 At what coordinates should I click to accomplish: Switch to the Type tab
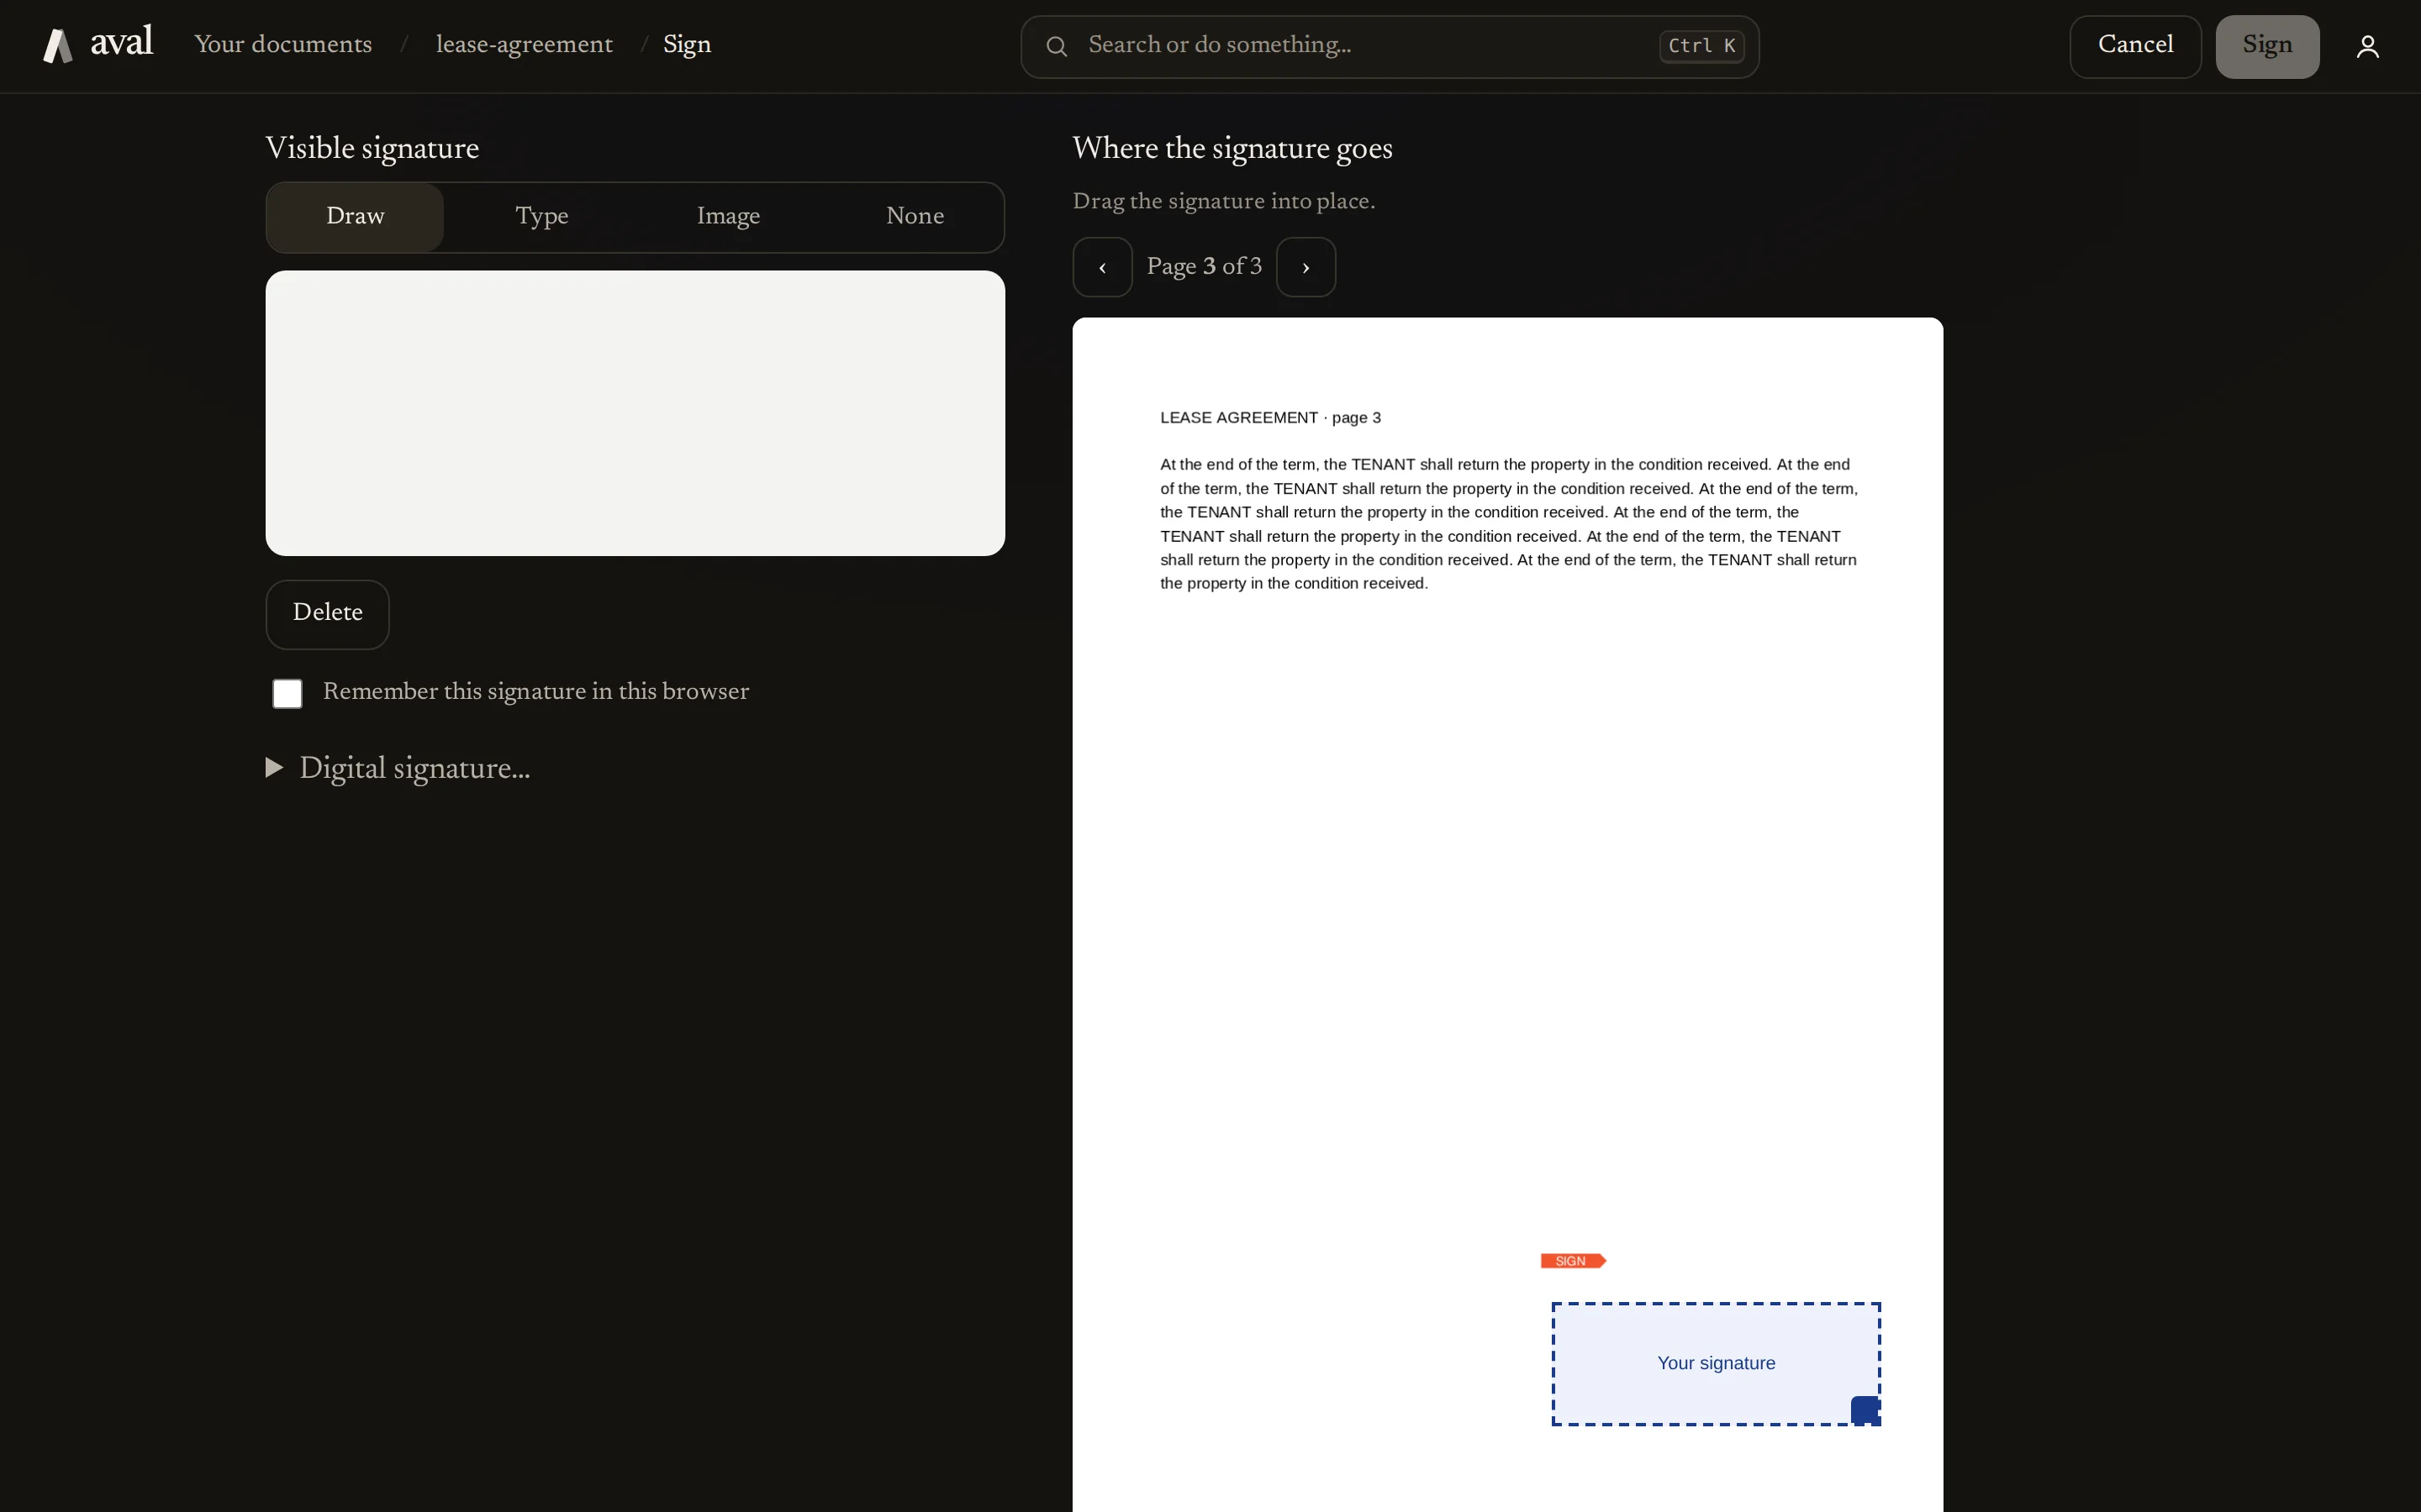[x=542, y=217]
